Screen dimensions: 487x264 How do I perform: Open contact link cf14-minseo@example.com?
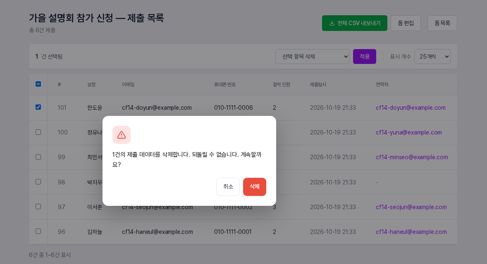(412, 157)
